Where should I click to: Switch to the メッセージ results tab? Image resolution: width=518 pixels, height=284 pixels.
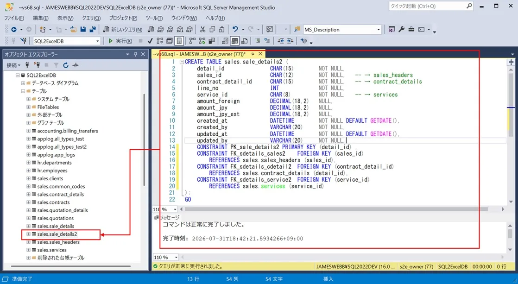coord(167,217)
